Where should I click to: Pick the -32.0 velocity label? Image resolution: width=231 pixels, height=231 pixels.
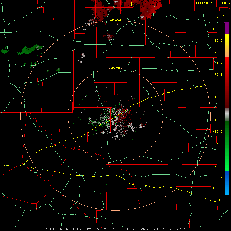point(217,132)
